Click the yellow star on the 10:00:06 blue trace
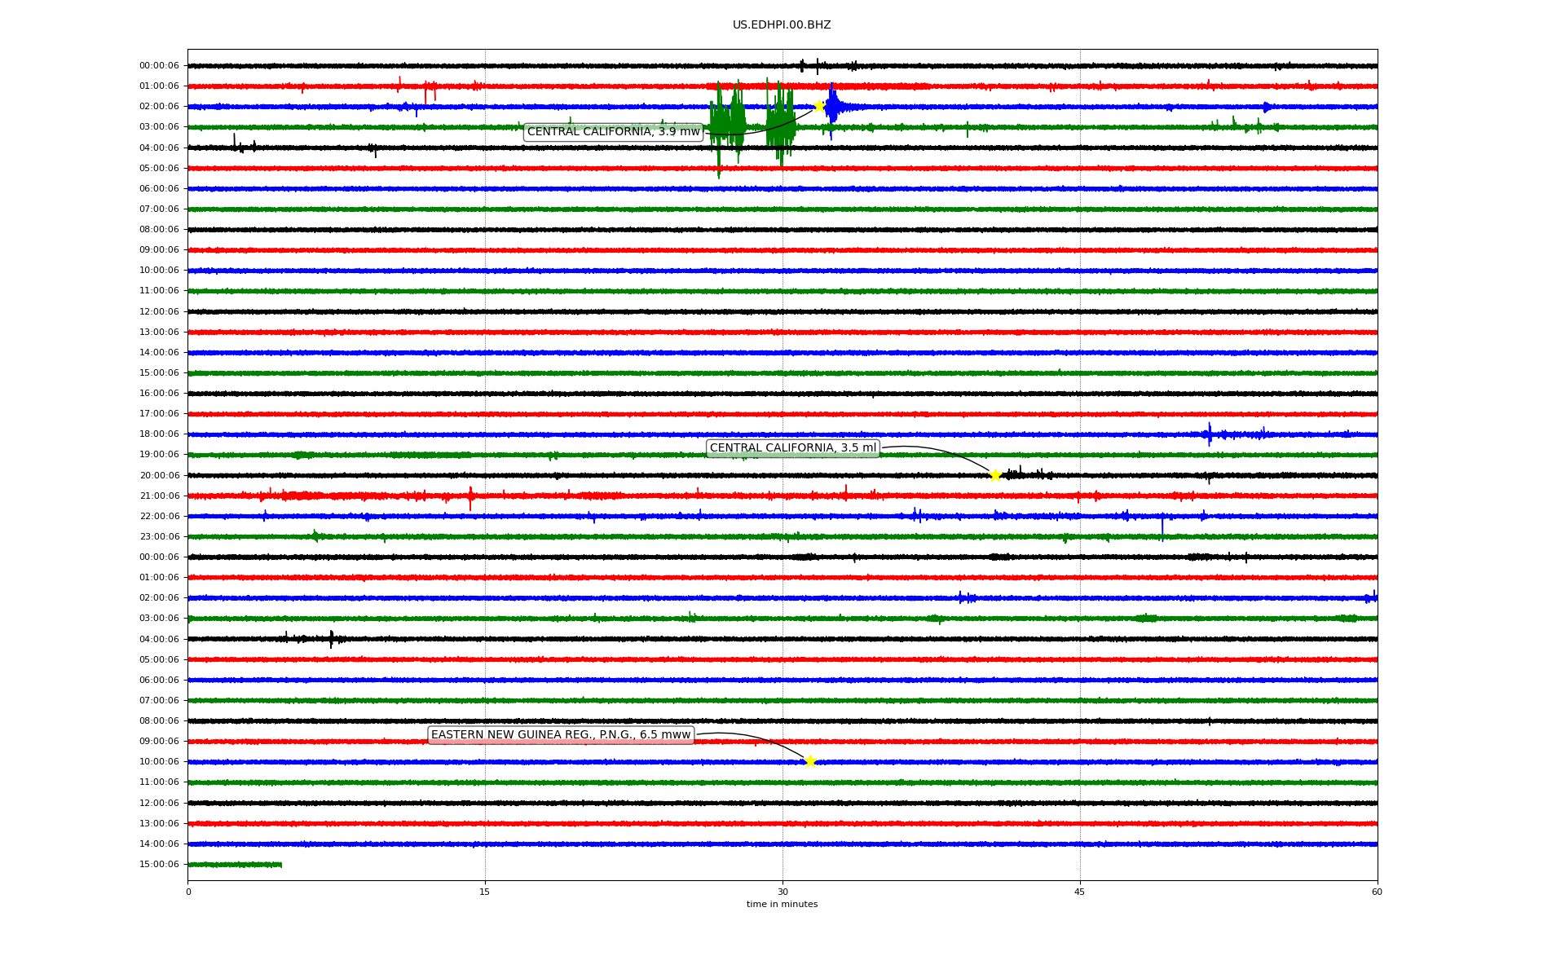This screenshot has width=1565, height=978. click(809, 761)
